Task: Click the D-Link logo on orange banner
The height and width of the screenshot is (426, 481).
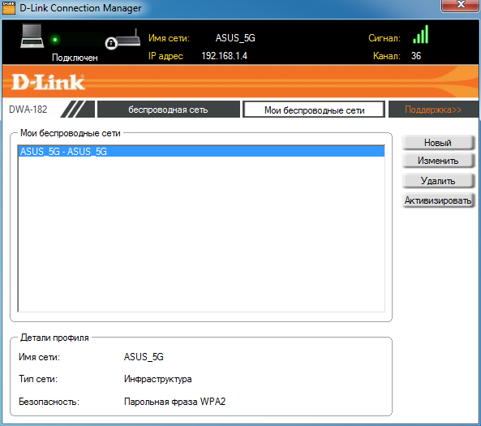Action: pyautogui.click(x=48, y=82)
